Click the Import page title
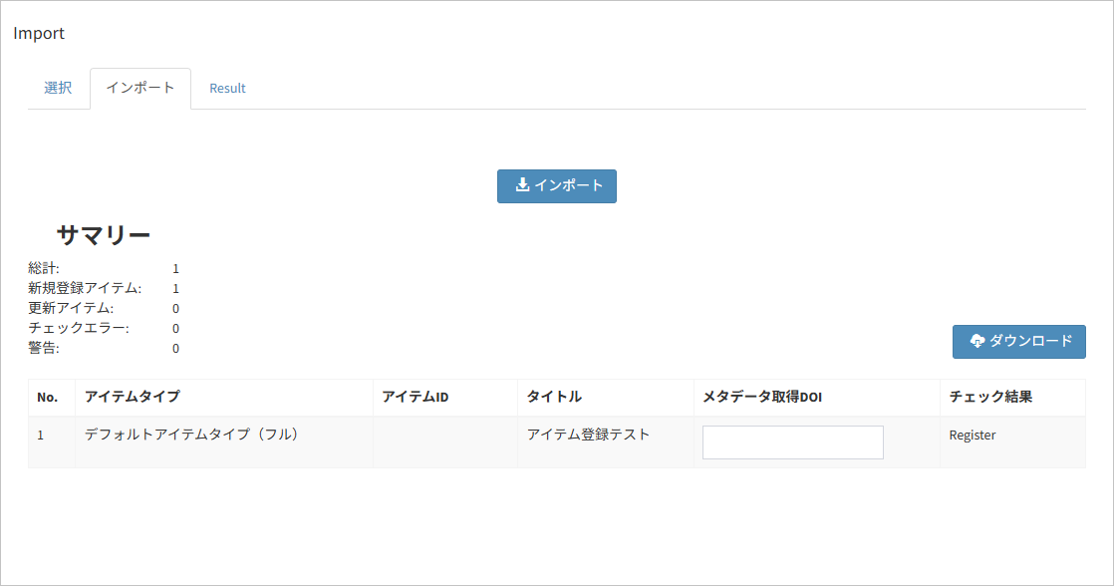 click(39, 33)
